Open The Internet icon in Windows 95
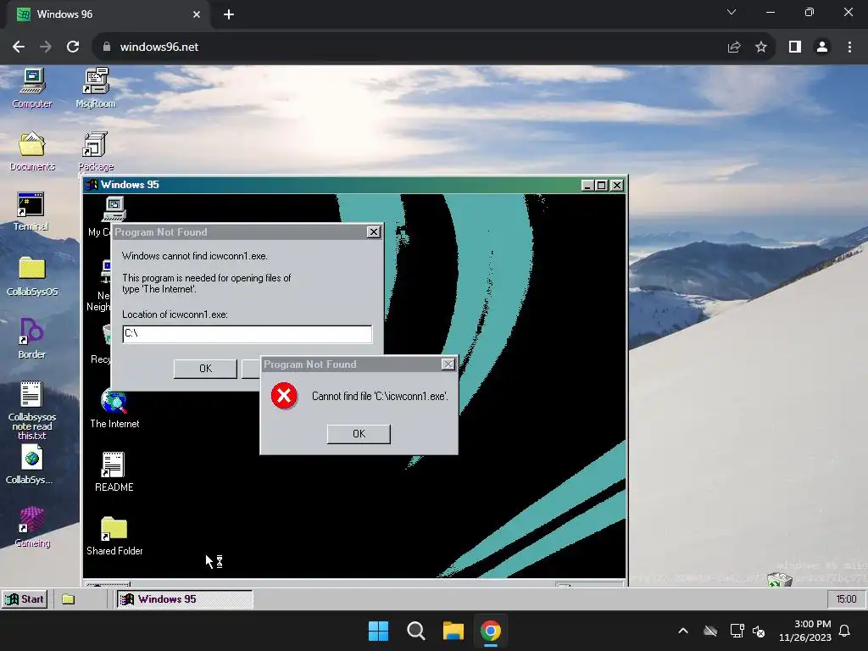Viewport: 868px width, 651px height. (114, 409)
